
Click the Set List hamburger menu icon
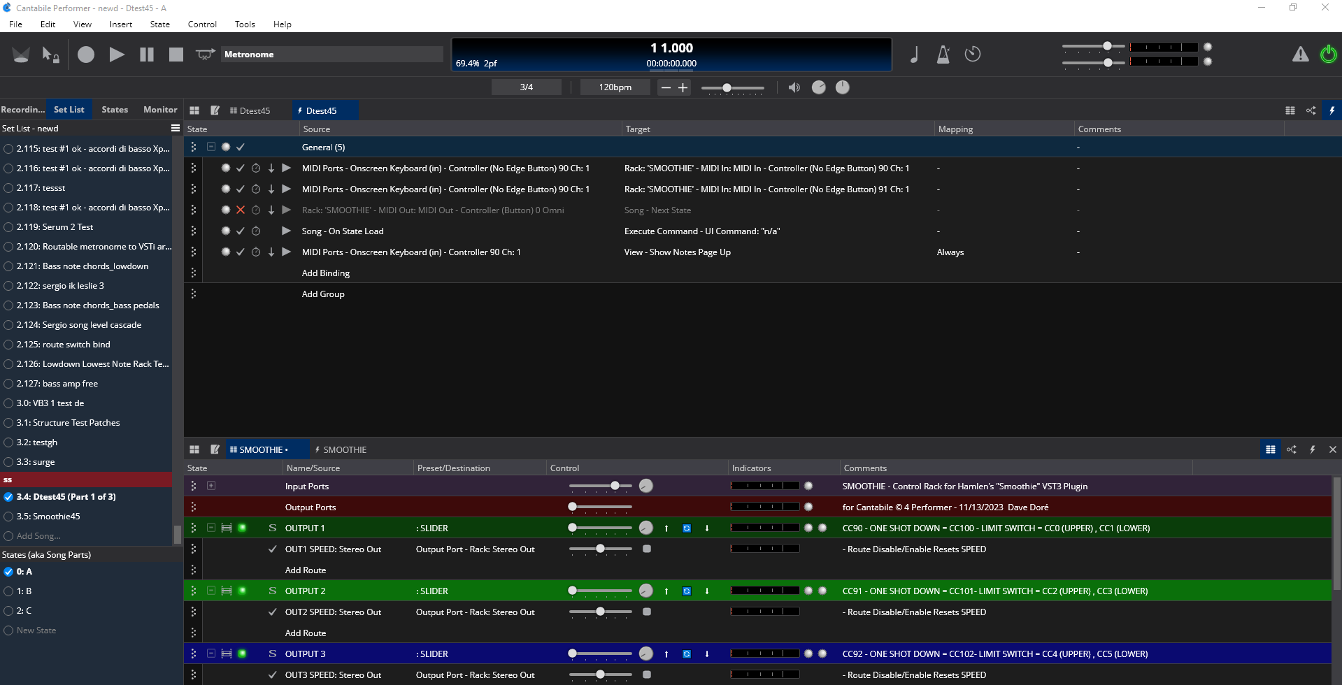pyautogui.click(x=176, y=129)
